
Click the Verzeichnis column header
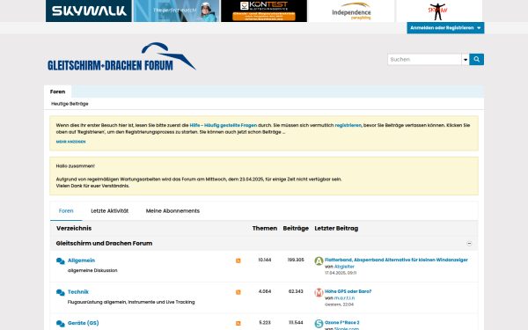tap(74, 228)
